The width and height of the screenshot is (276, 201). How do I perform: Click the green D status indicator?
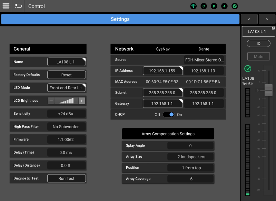[x=214, y=6]
